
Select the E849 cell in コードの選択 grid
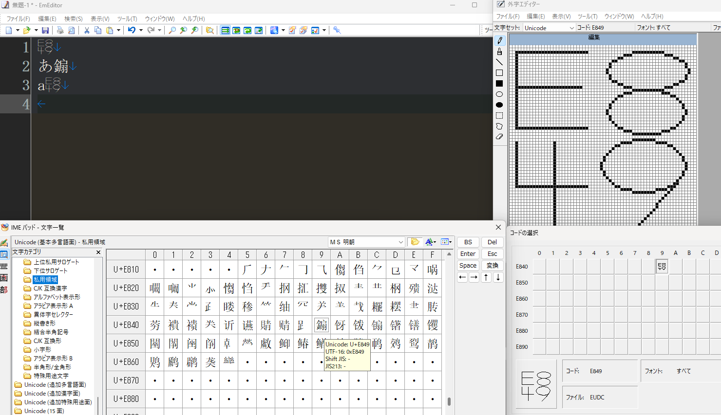pyautogui.click(x=662, y=266)
